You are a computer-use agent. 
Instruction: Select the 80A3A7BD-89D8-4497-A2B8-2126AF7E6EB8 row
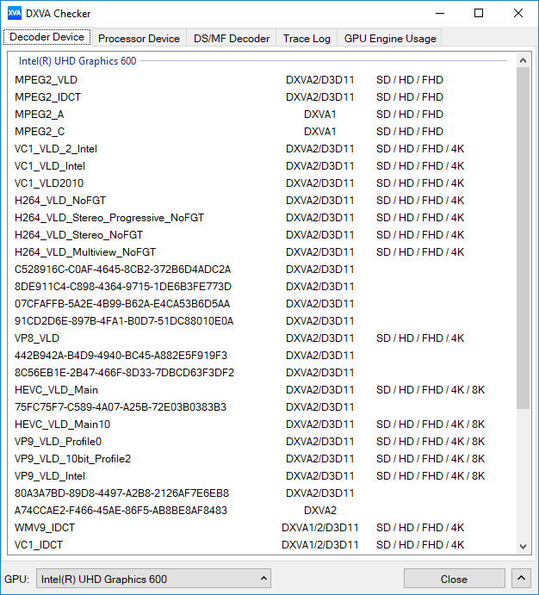pos(262,493)
